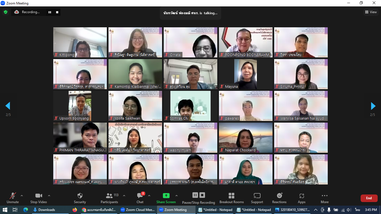Open Downloads folder taskbar item

tap(50, 210)
